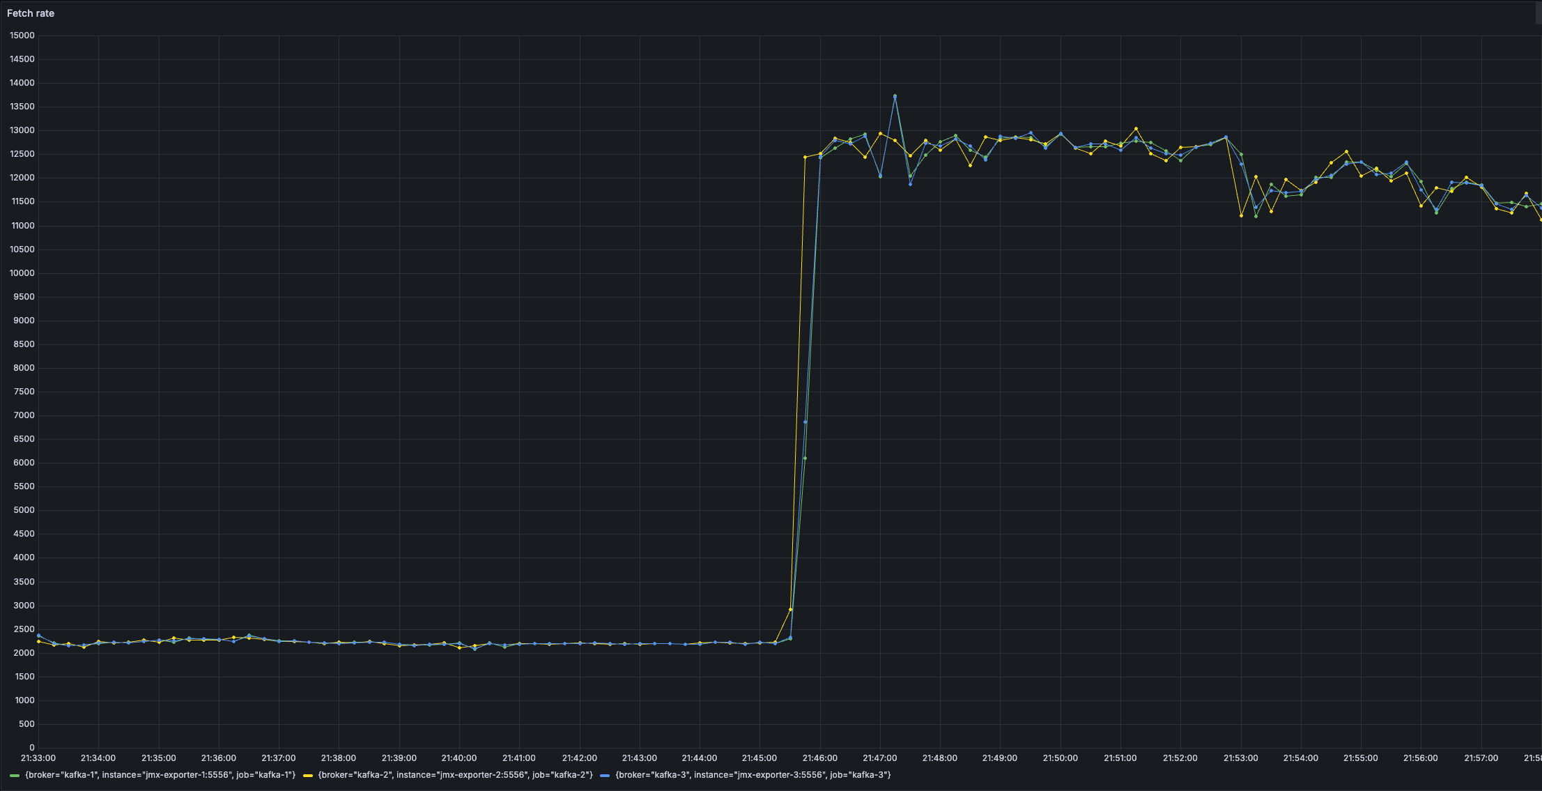The width and height of the screenshot is (1542, 791).
Task: Click the yellow dip point at 21:53:00
Action: [1241, 215]
